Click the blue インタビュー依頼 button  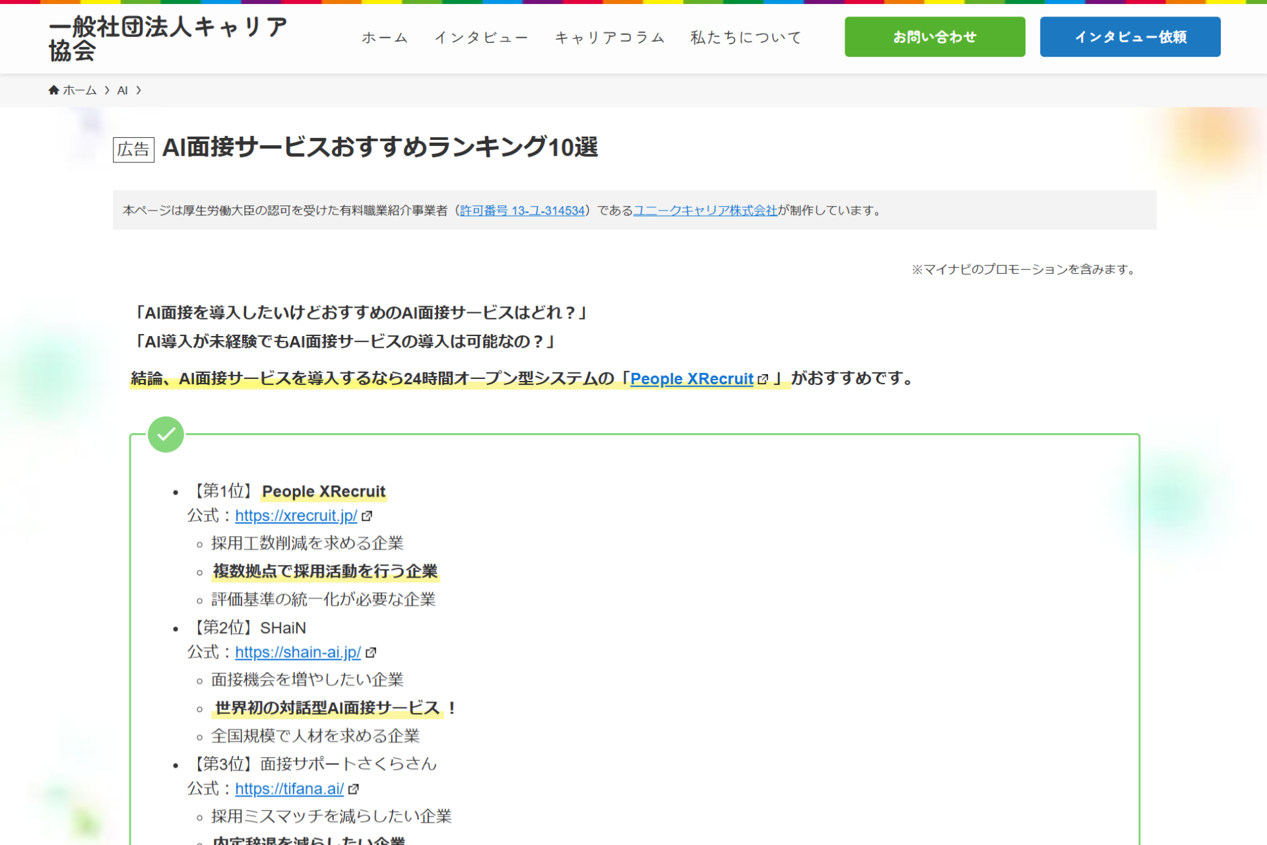coord(1130,37)
